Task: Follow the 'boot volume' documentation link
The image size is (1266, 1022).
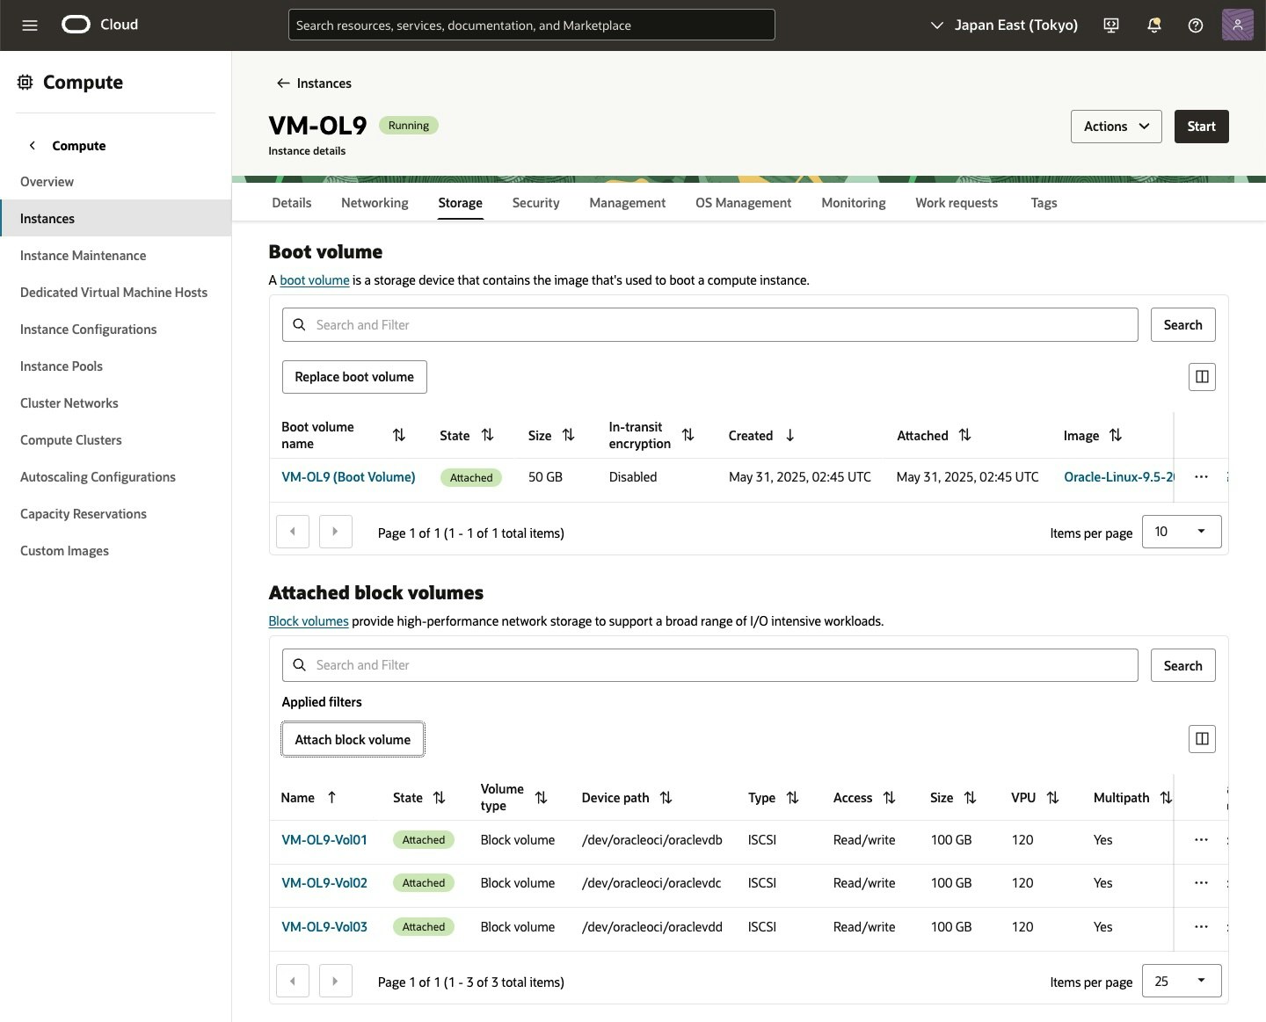Action: point(315,280)
